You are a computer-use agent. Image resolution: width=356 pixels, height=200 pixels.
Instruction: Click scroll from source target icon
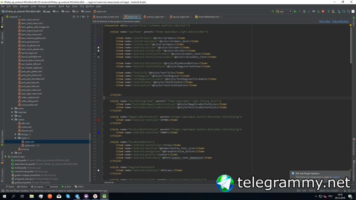74,17
